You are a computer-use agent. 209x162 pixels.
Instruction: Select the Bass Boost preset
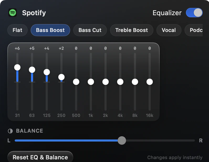click(50, 30)
